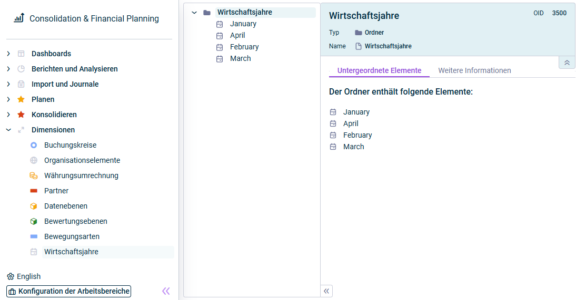Select February in the tree panel

point(244,47)
